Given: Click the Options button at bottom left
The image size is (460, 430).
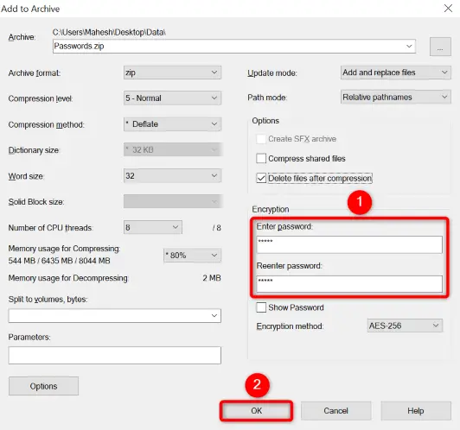Looking at the screenshot, I should 43,386.
